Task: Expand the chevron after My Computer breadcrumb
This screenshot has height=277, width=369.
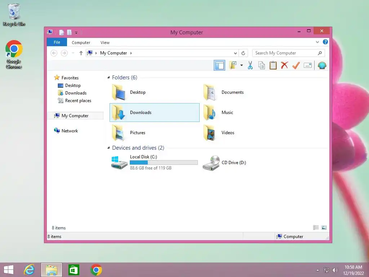Action: (x=131, y=53)
